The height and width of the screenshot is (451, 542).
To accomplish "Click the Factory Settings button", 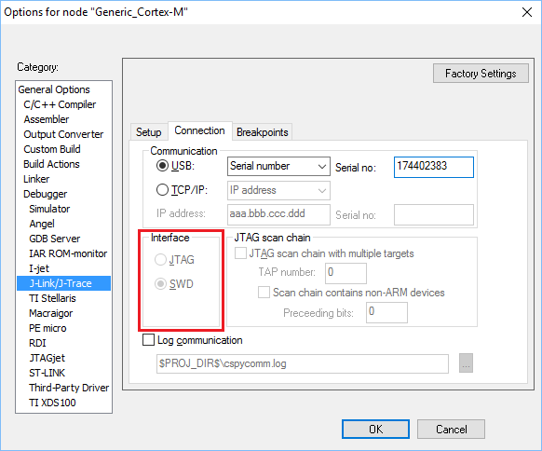I will [481, 74].
